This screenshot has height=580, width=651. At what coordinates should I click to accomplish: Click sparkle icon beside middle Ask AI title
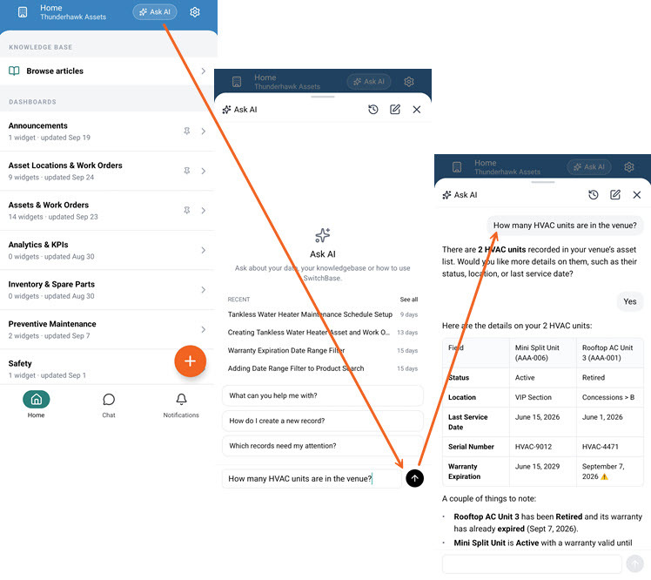(226, 110)
